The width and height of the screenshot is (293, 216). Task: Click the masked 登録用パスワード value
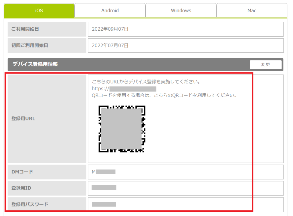(x=104, y=204)
